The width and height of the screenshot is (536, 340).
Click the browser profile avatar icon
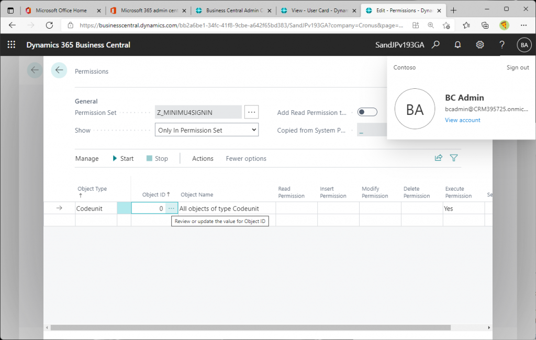(504, 25)
